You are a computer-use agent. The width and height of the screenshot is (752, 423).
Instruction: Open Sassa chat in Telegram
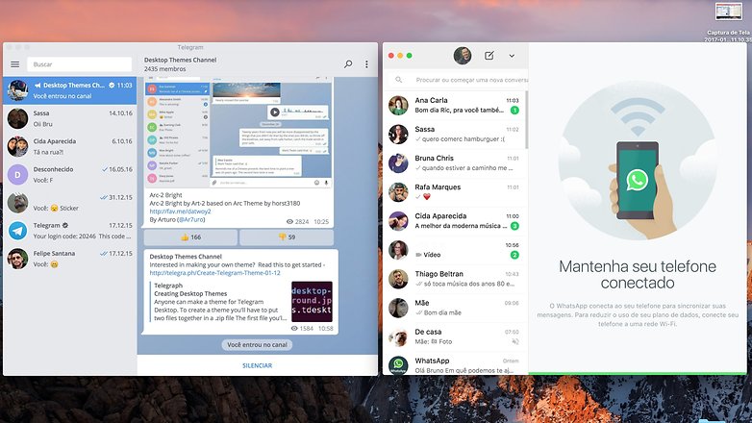tap(70, 118)
